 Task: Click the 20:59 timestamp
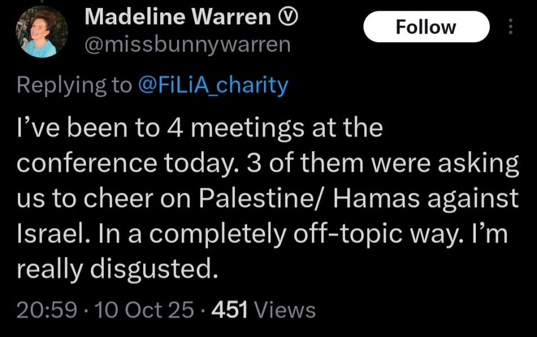[47, 309]
